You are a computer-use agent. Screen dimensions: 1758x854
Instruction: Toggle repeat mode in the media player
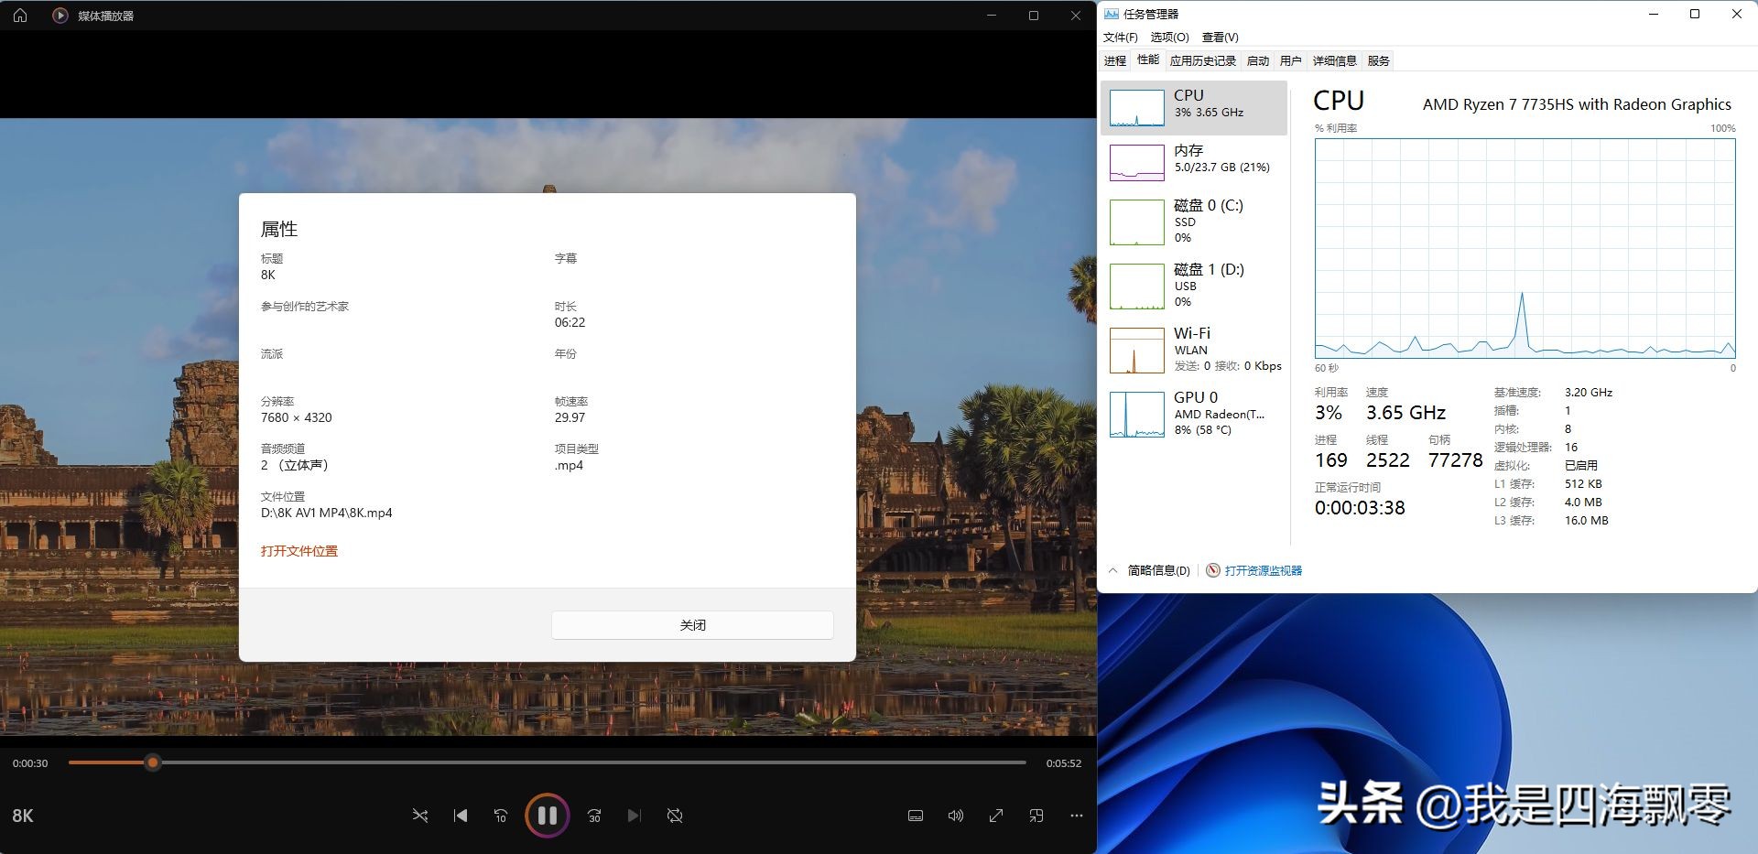[x=675, y=815]
